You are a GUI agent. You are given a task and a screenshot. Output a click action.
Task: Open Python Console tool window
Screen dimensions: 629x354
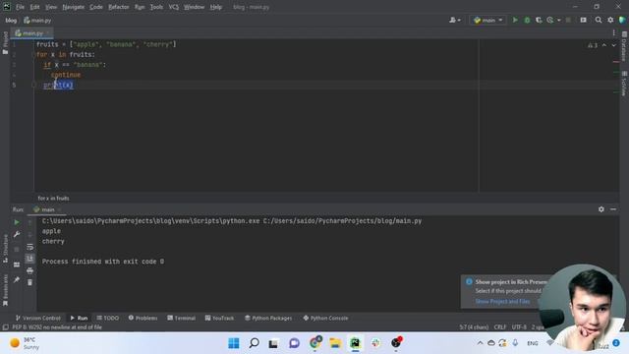pos(325,318)
